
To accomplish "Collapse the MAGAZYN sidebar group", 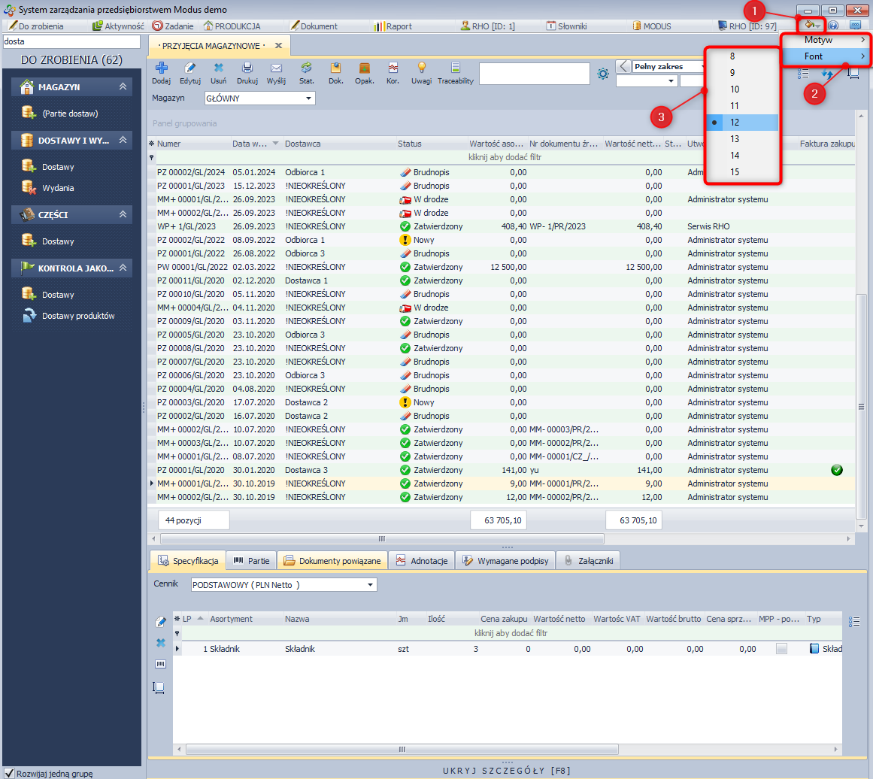I will (122, 87).
